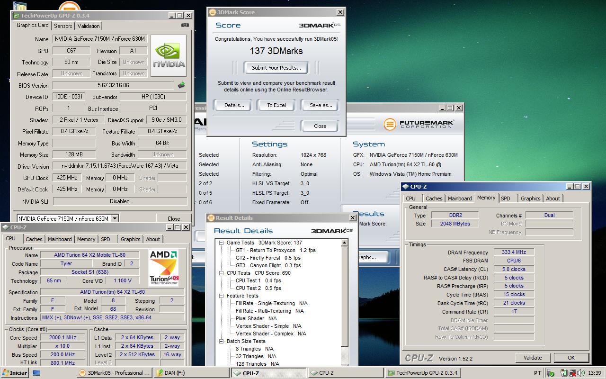Image resolution: width=606 pixels, height=379 pixels.
Task: Collapse the CPU Tests node
Action: [221, 273]
